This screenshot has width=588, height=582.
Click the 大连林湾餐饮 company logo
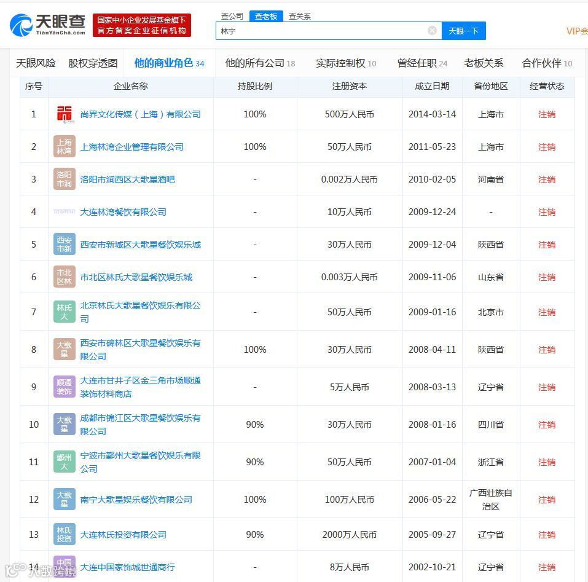(x=65, y=212)
